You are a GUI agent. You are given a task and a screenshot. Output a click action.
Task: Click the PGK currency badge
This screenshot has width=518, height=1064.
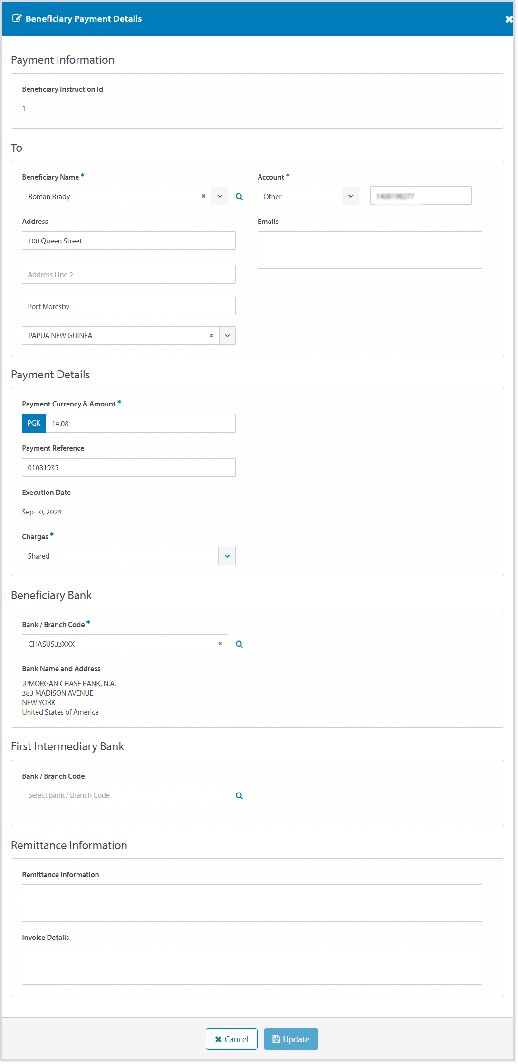pos(34,423)
